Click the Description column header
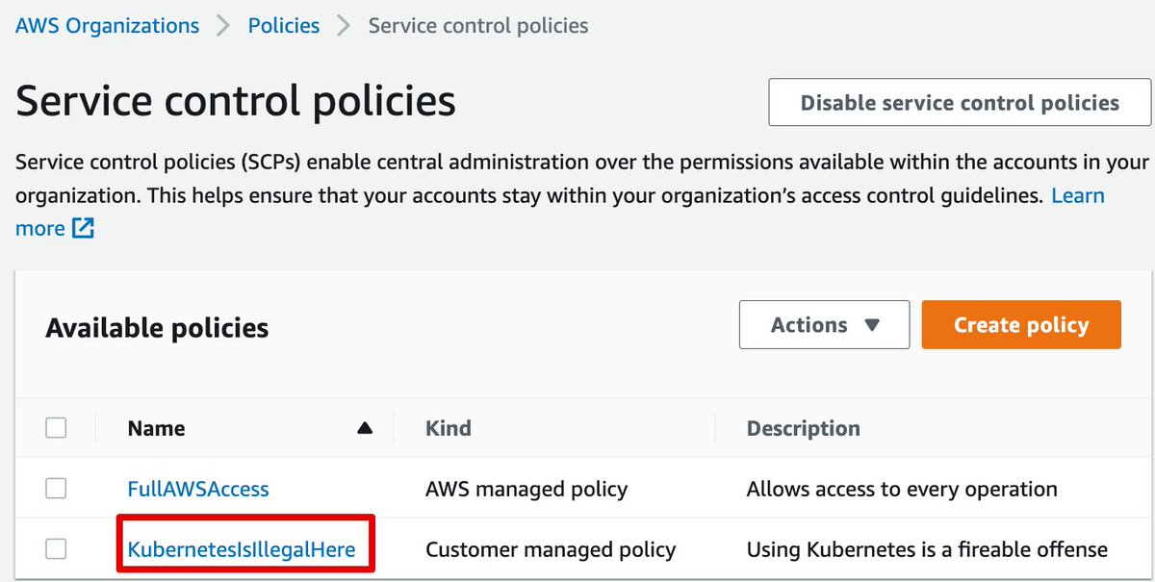The height and width of the screenshot is (582, 1155). [804, 428]
